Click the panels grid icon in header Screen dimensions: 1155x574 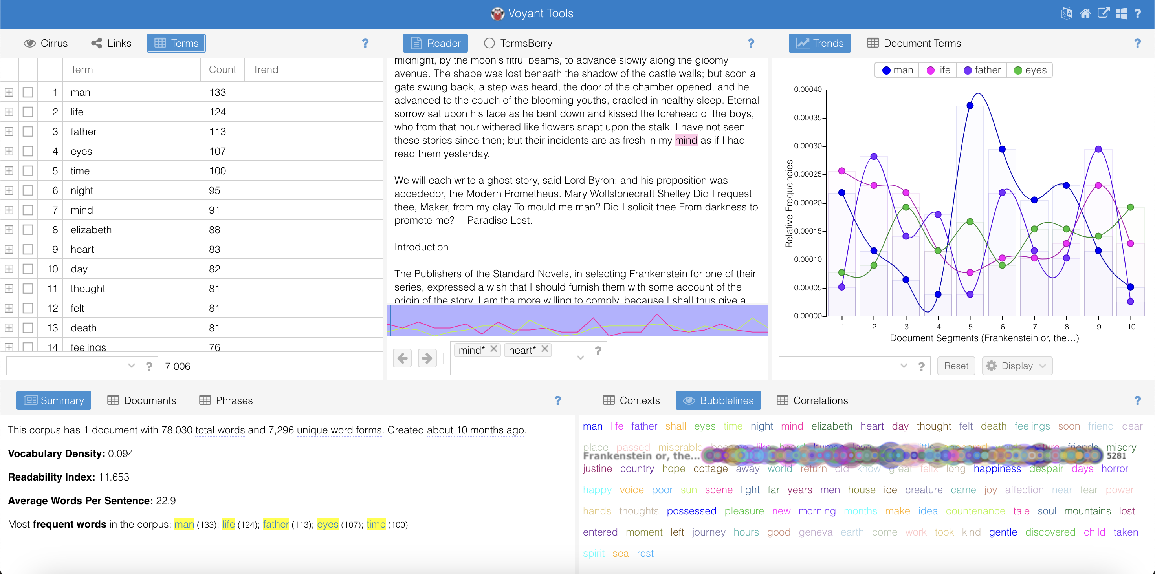coord(1121,13)
